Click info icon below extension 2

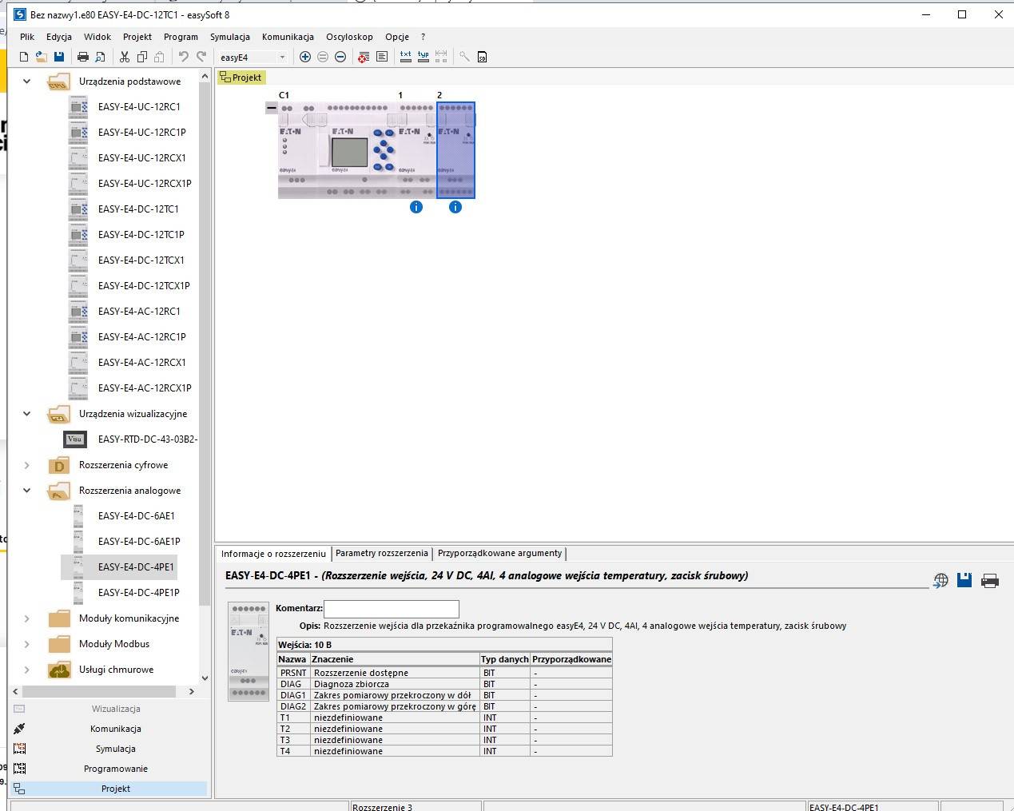[455, 207]
